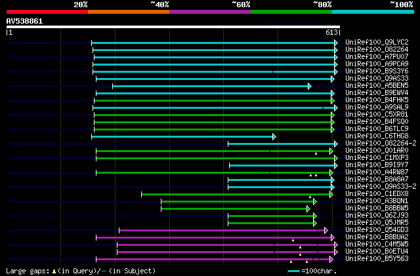Click the 613 query end position label

coord(331,32)
